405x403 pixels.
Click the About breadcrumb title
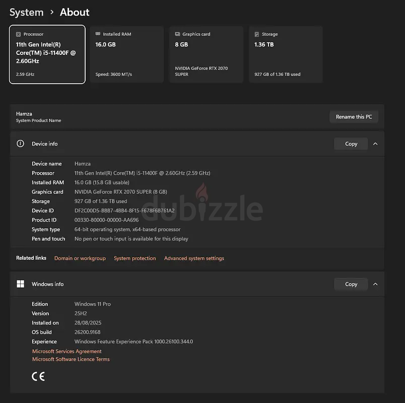pos(75,12)
